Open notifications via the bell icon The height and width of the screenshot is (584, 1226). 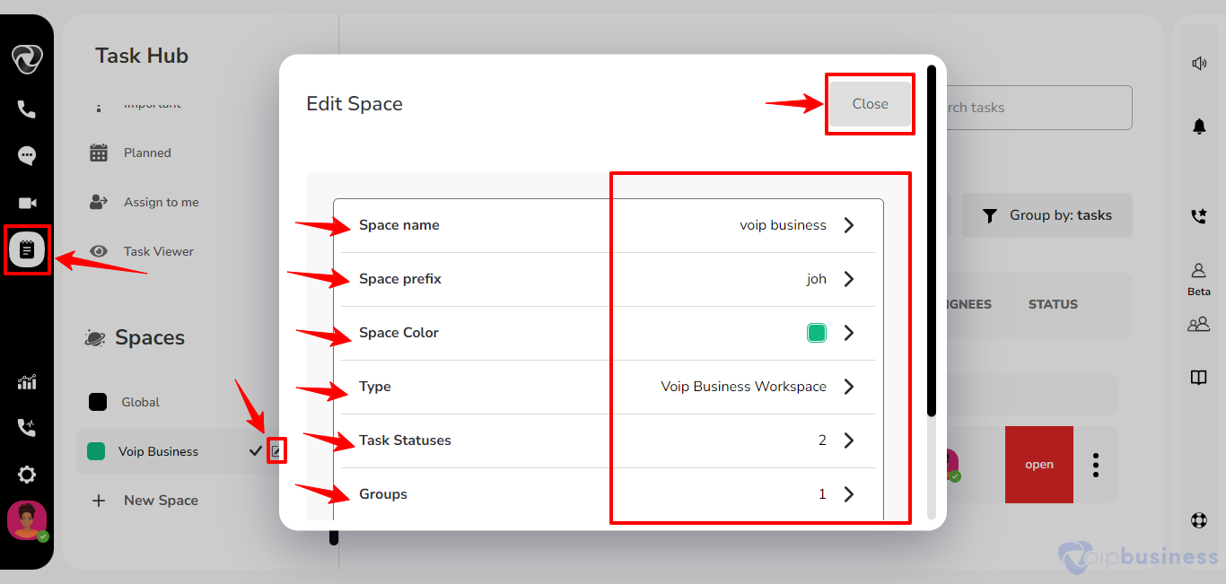pyautogui.click(x=1199, y=126)
